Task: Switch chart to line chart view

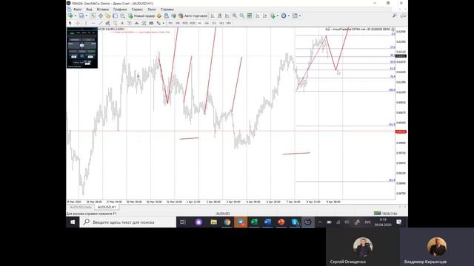Action: coord(227,16)
